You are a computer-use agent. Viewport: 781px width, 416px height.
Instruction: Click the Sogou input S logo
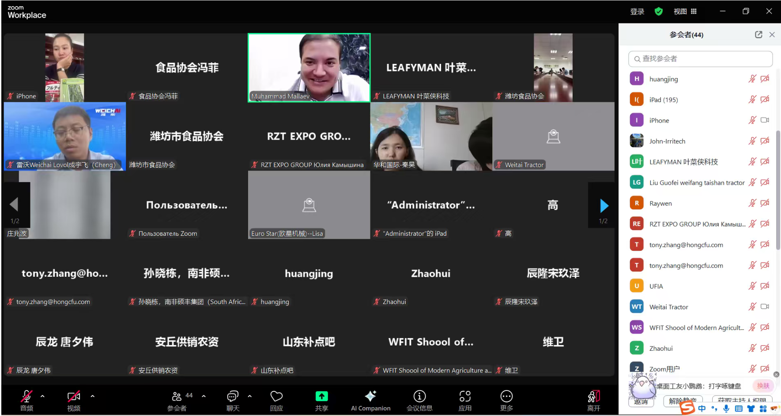(687, 408)
